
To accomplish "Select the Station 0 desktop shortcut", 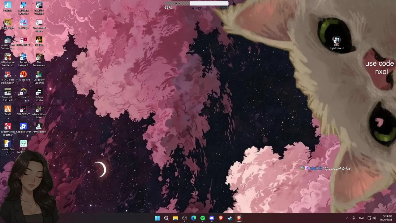I will [8, 95].
